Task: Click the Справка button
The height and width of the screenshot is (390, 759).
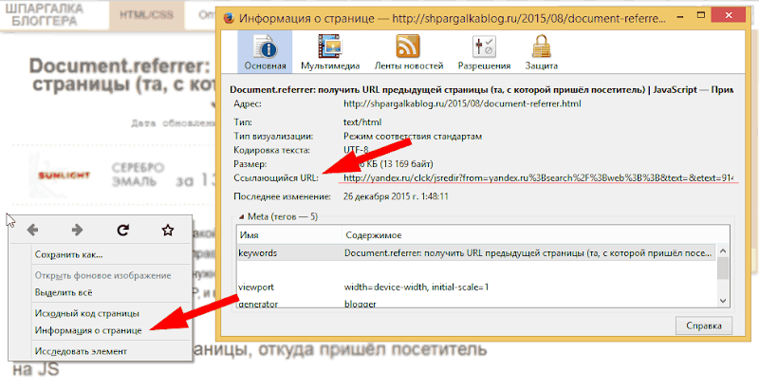Action: [704, 326]
